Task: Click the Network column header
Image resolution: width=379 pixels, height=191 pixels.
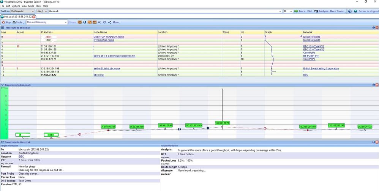Action: 341,32
